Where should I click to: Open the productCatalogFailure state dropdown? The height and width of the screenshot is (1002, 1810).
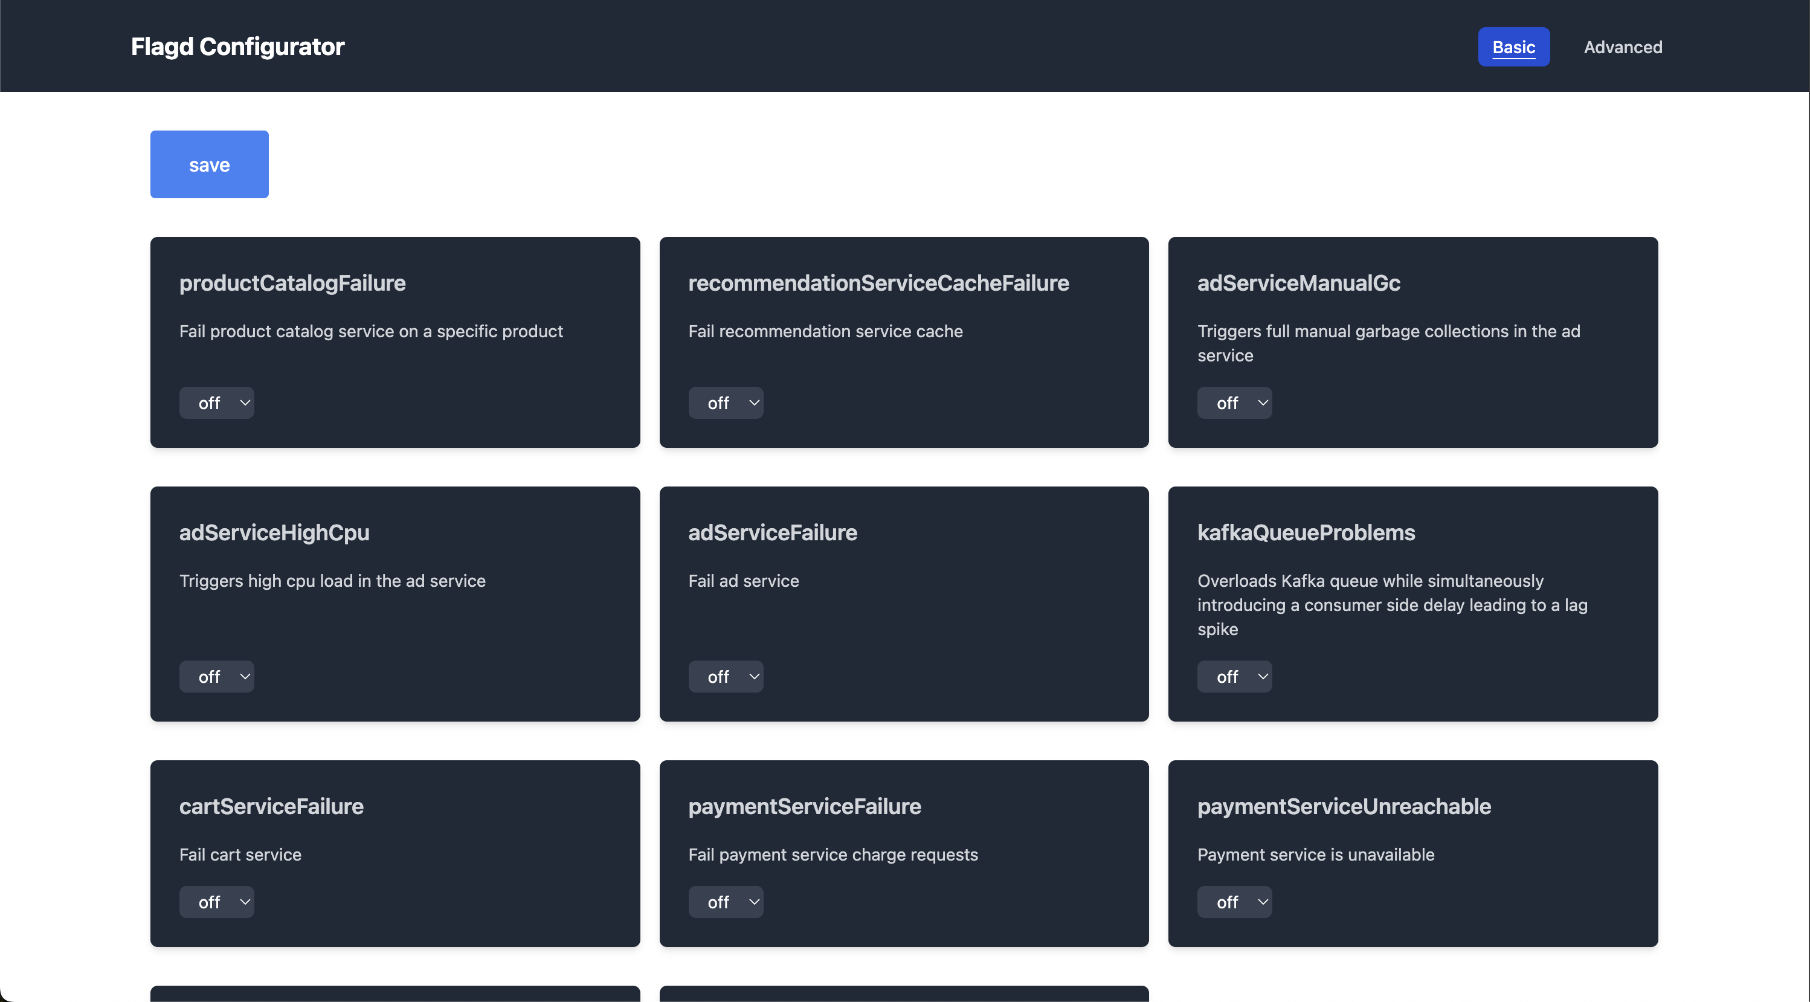click(216, 402)
